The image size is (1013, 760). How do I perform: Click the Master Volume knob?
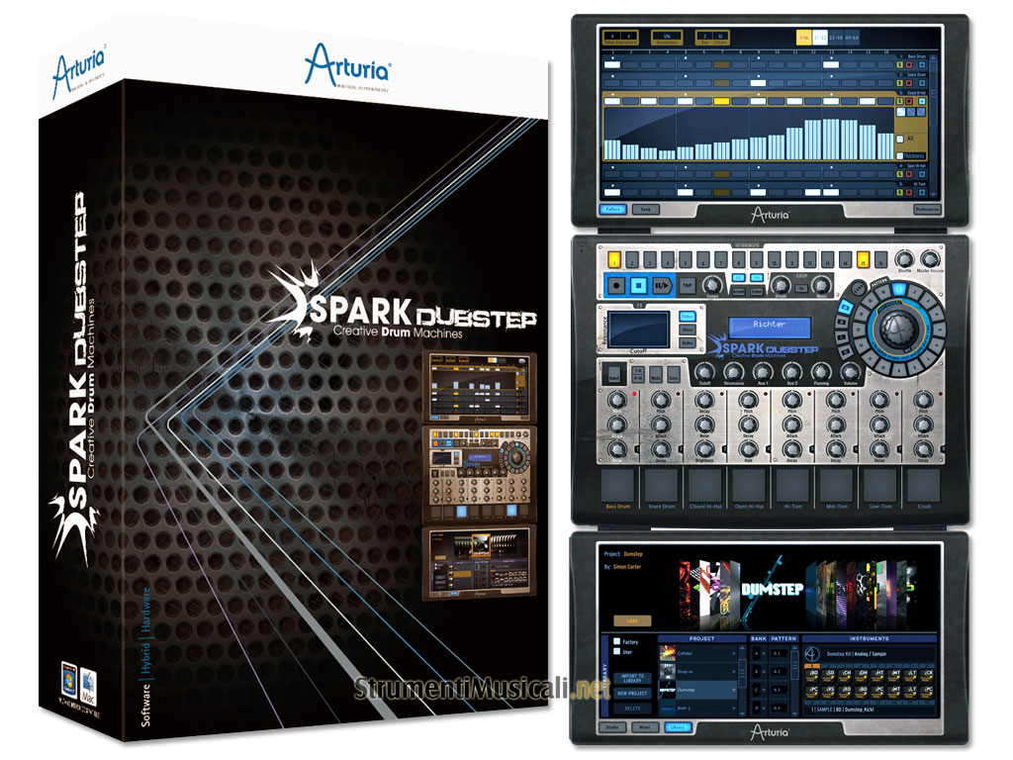point(929,261)
